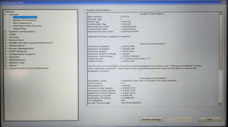
Task: Click Signed Firmware Update is enabled text
Action: point(109,37)
